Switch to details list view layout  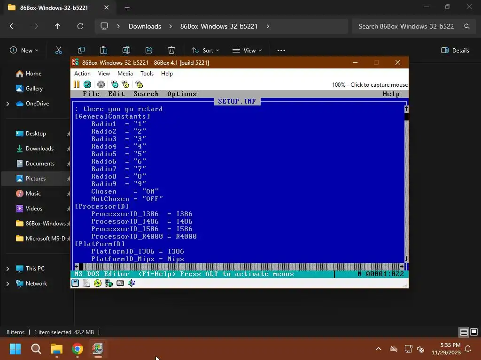tap(464, 332)
